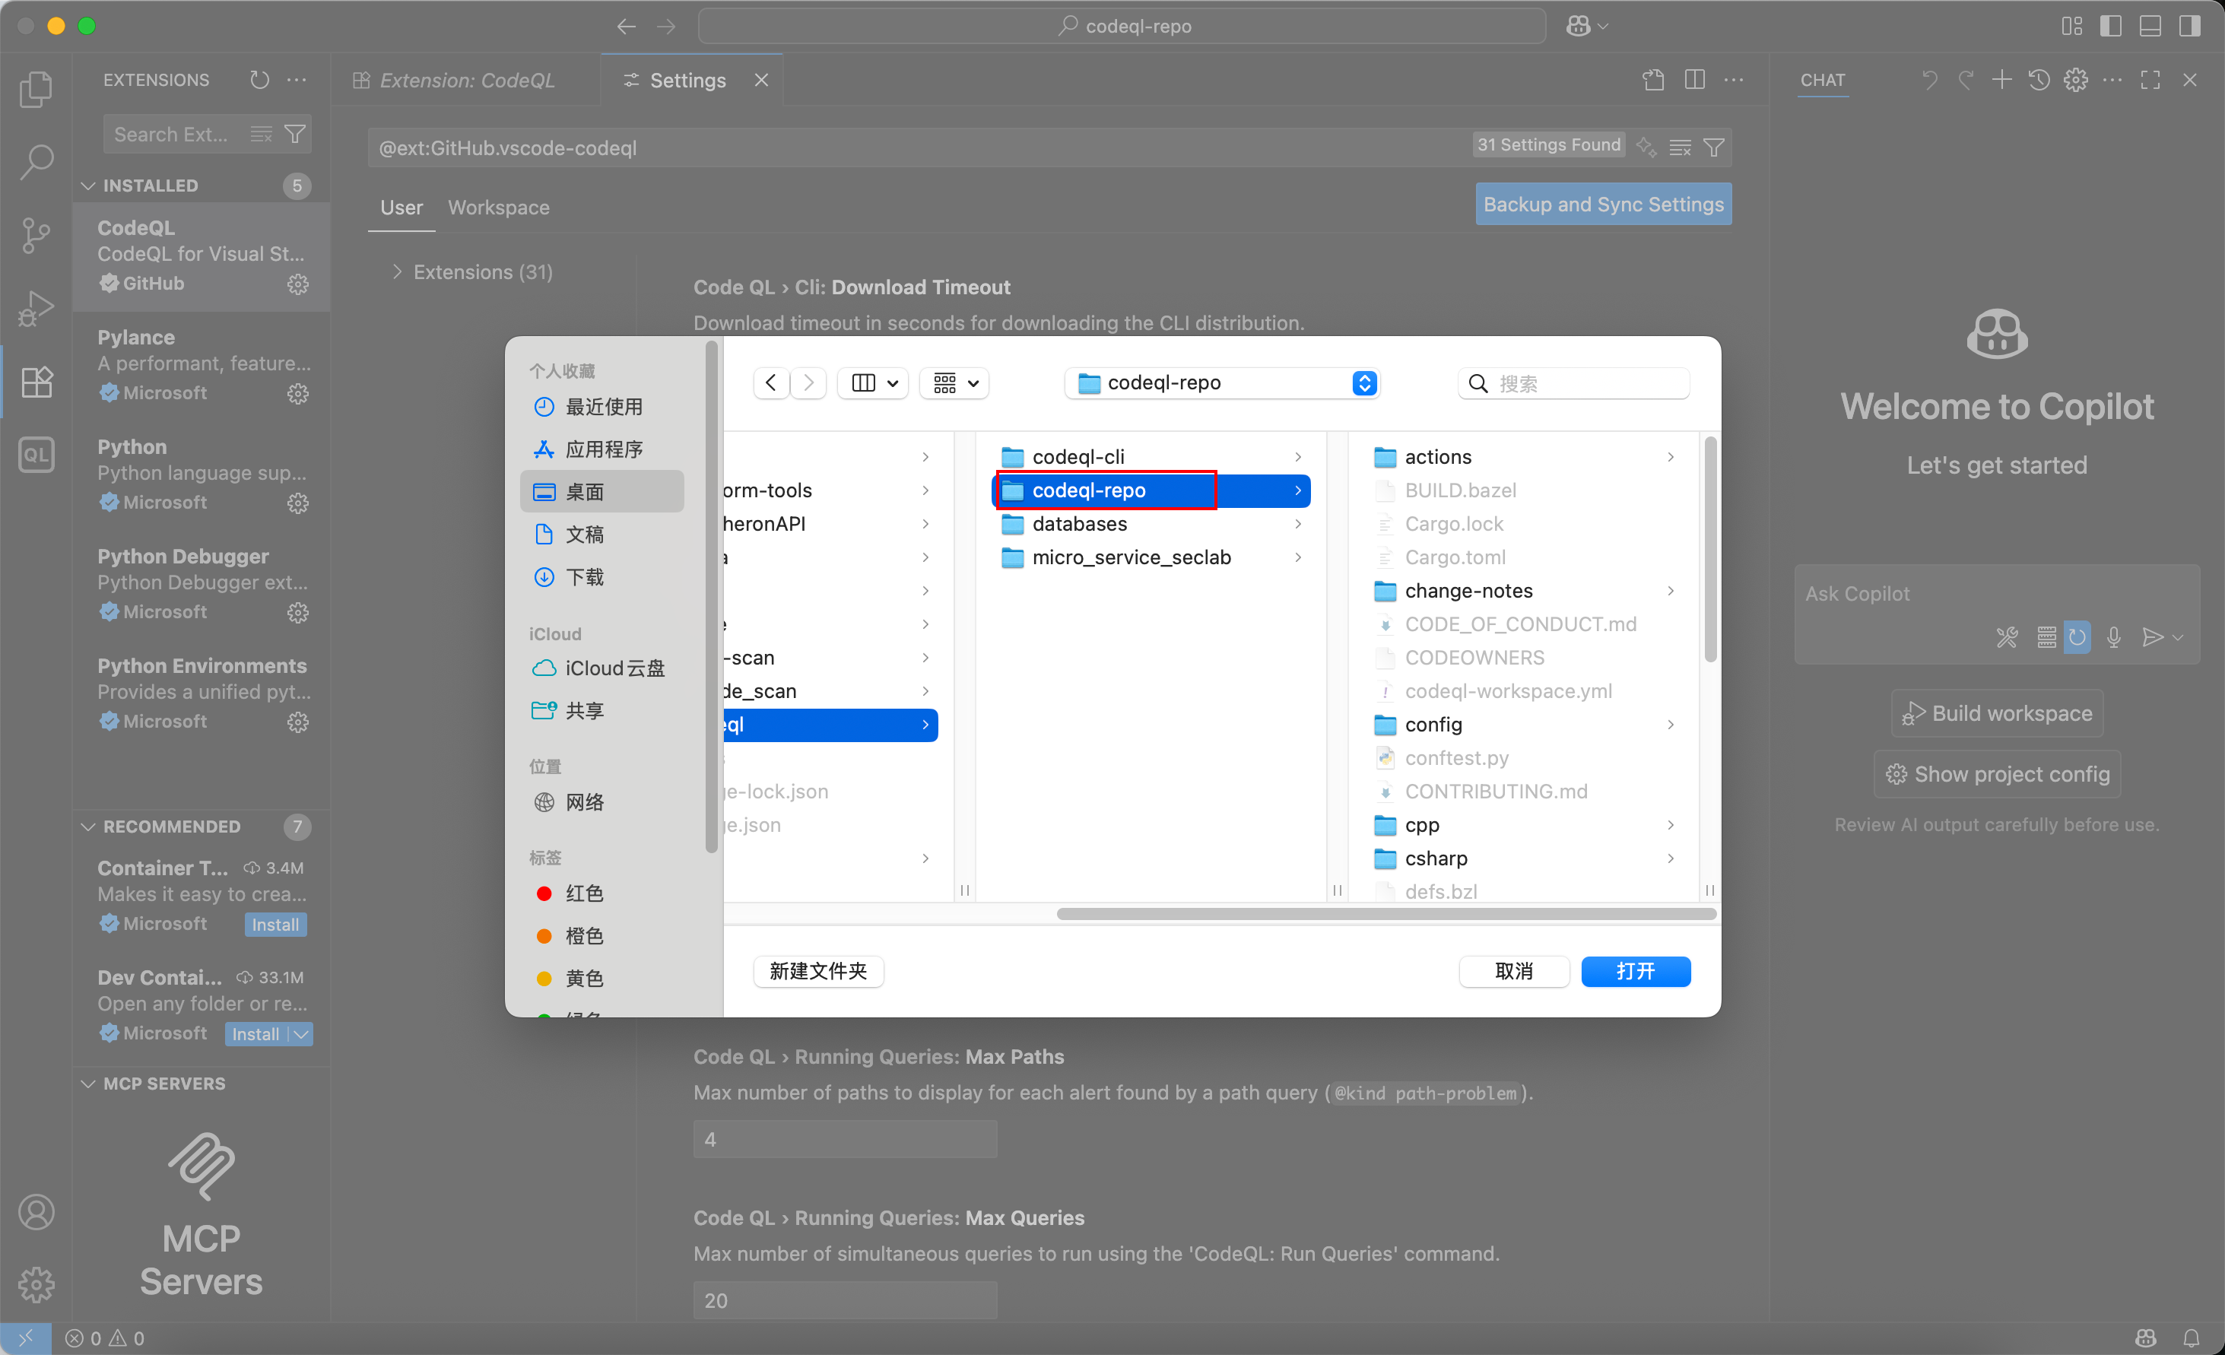Filter extensions with the funnel icon
This screenshot has width=2225, height=1355.
294,135
